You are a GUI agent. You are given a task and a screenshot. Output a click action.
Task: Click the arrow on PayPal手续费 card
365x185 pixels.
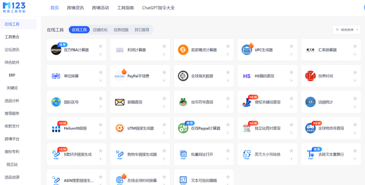pos(164,81)
